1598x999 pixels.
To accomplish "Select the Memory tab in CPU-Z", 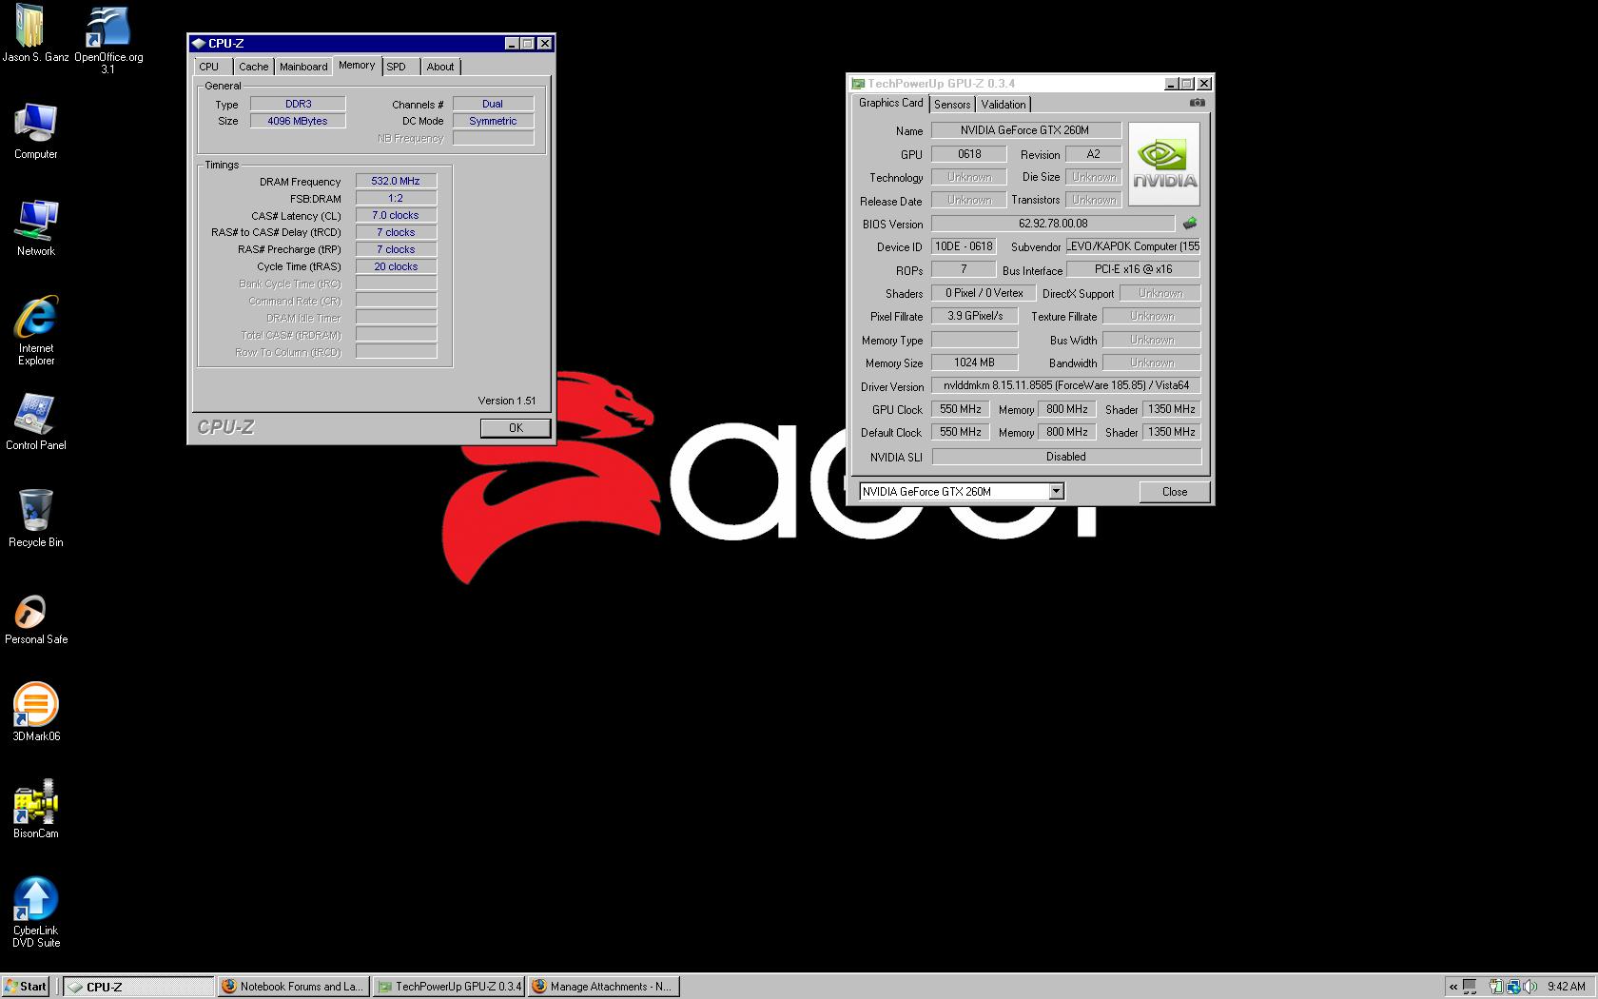I will pyautogui.click(x=357, y=66).
